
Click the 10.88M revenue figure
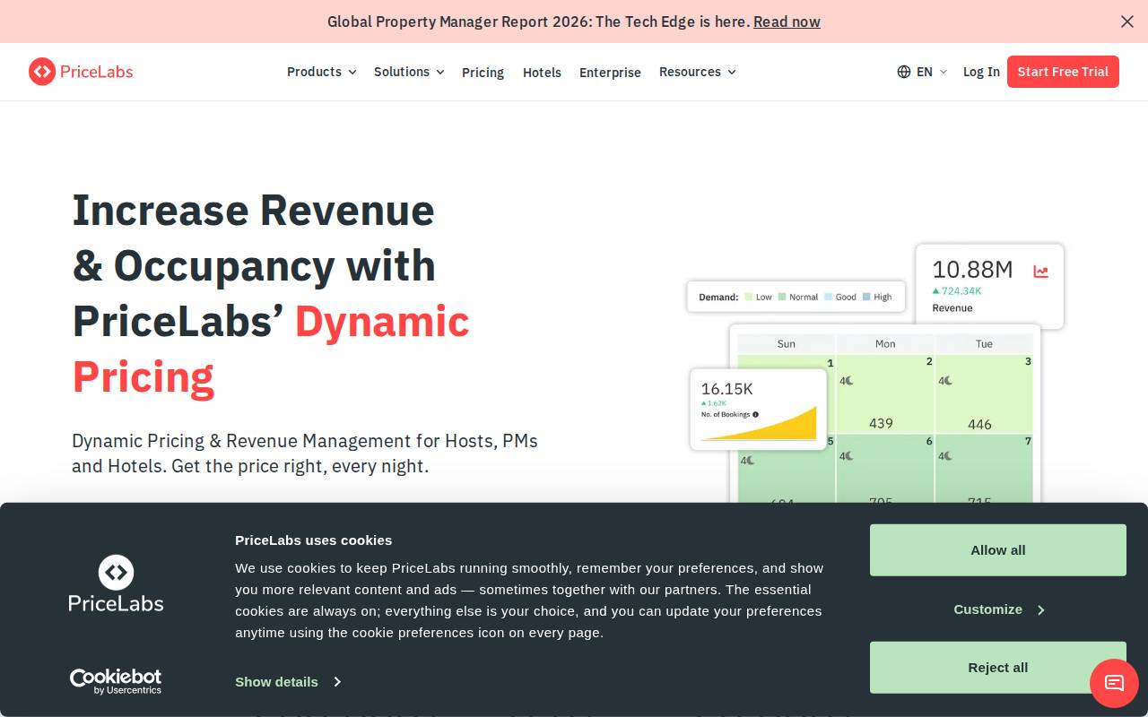click(x=972, y=270)
